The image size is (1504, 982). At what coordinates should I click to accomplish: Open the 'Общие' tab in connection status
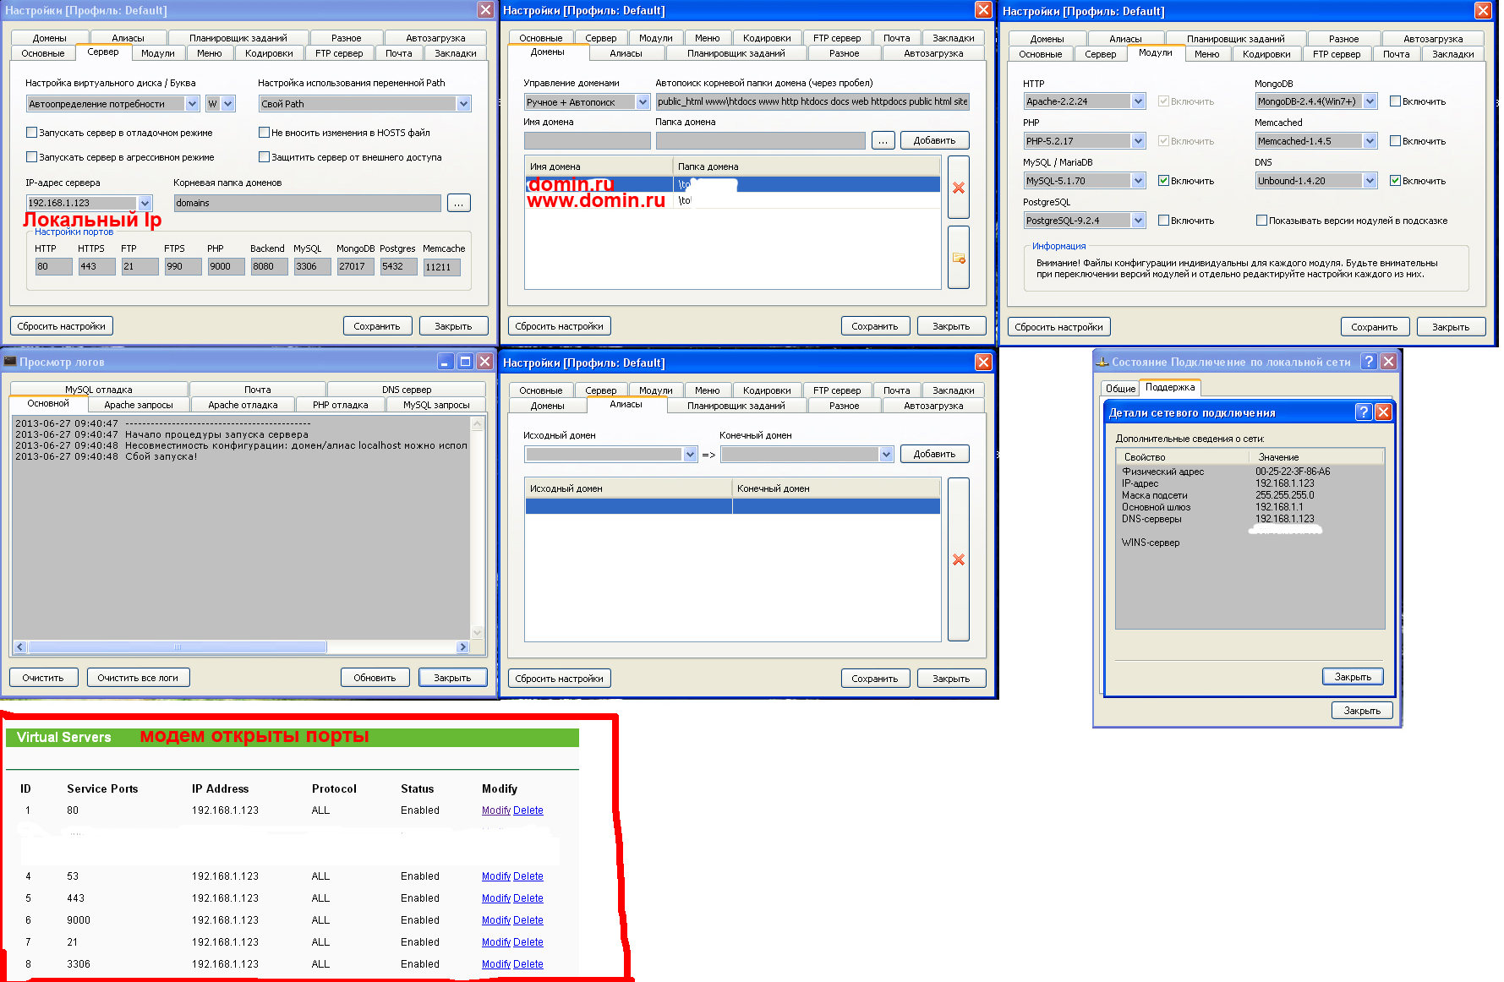(x=1120, y=388)
